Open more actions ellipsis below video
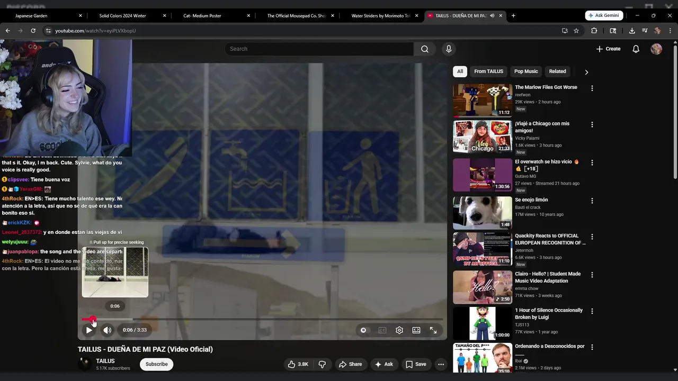Image resolution: width=678 pixels, height=381 pixels. tap(441, 364)
